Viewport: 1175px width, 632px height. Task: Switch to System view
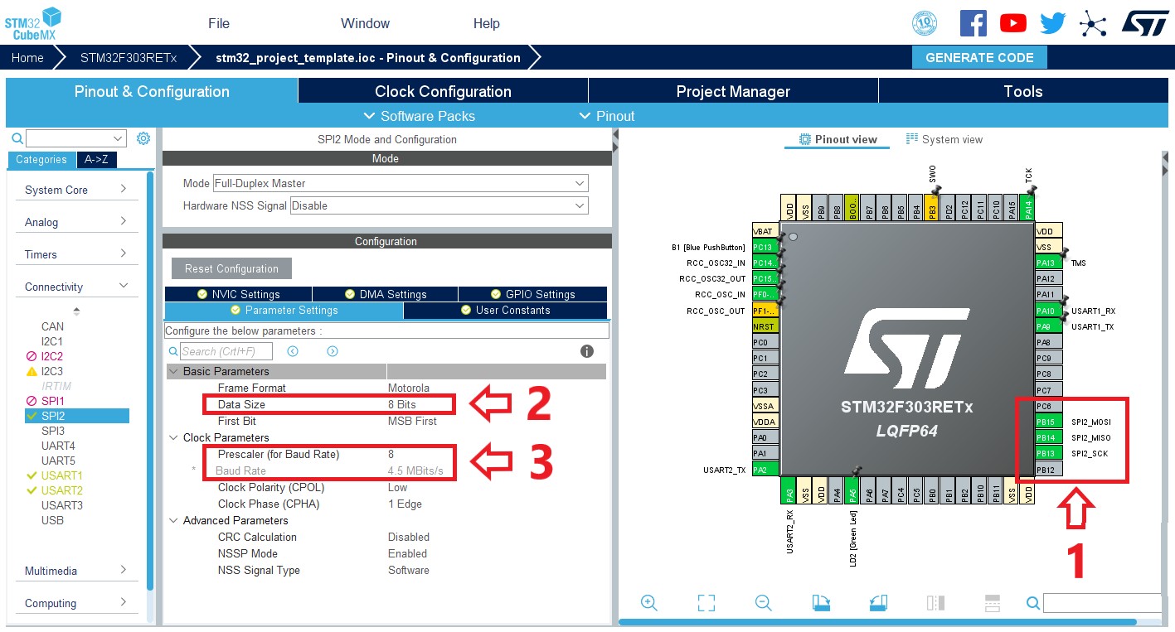[944, 139]
